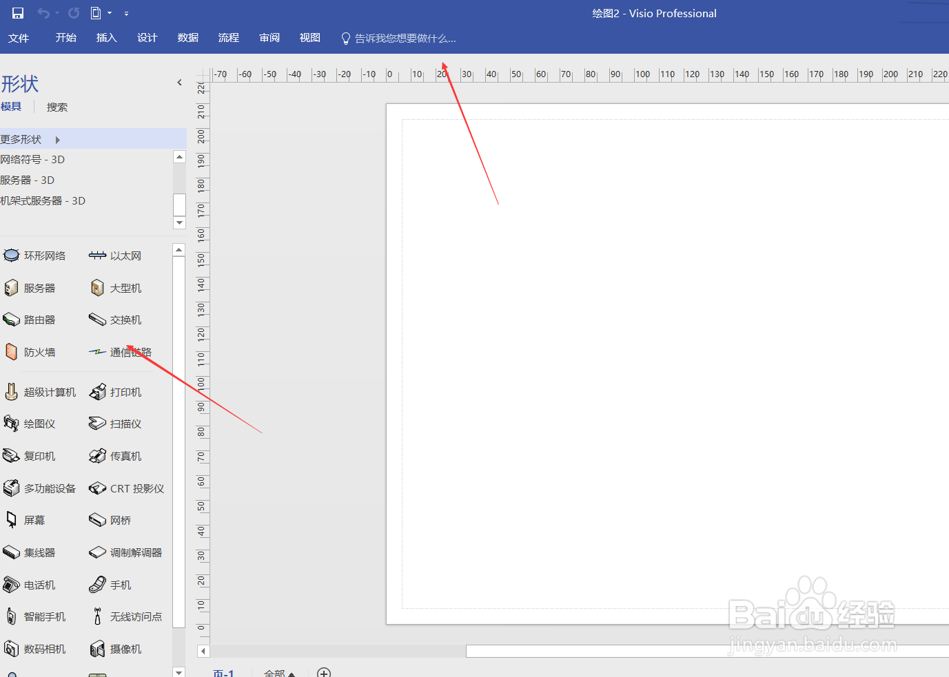Image resolution: width=949 pixels, height=677 pixels.
Task: Switch to the 插入 ribbon tab
Action: point(107,38)
